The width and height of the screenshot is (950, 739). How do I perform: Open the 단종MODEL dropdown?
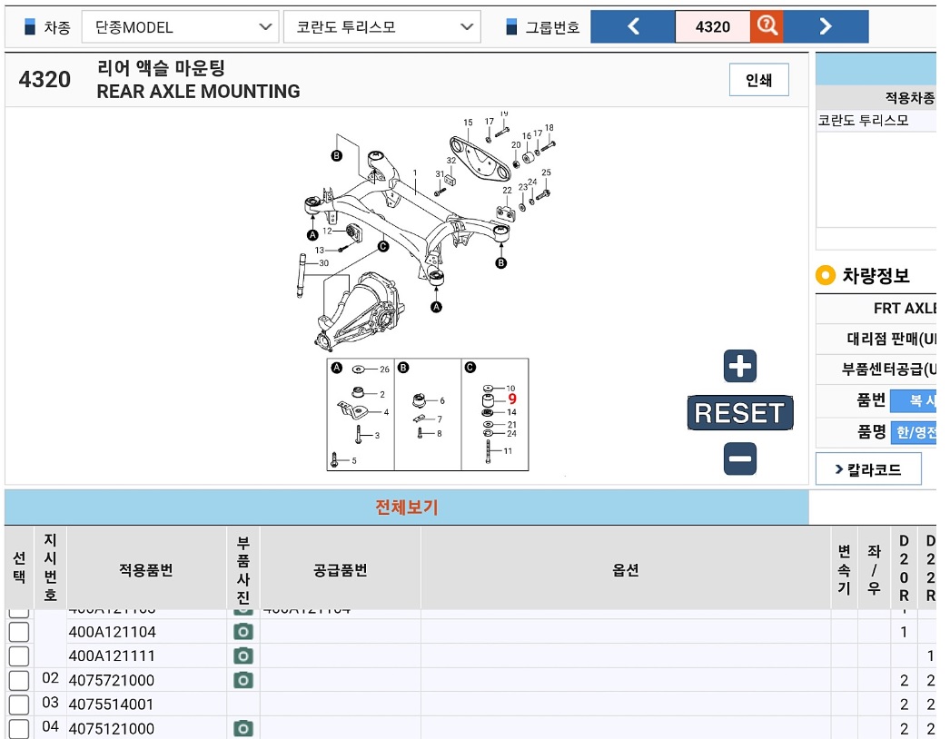click(x=180, y=26)
